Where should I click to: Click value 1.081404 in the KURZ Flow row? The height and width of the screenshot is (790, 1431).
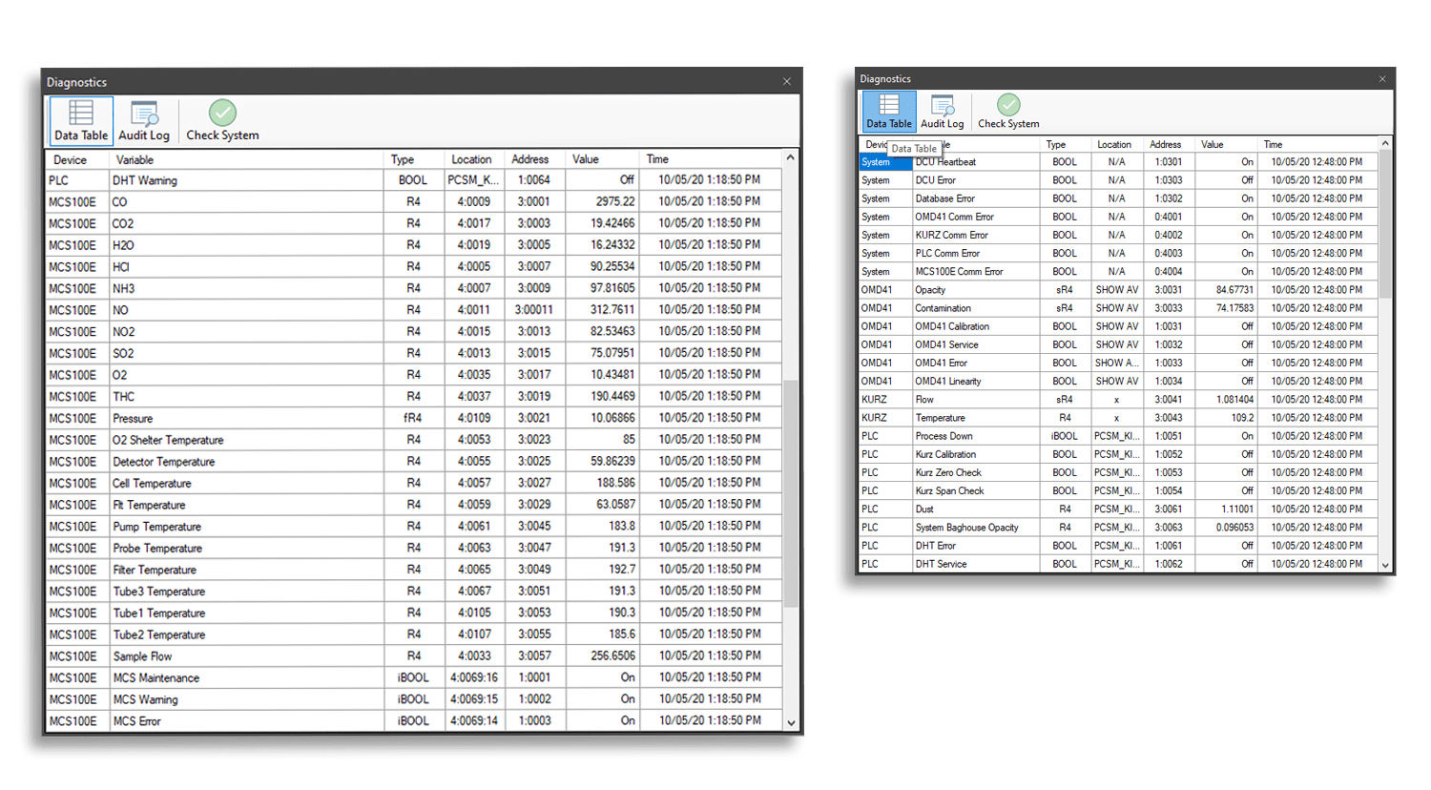coord(1227,400)
